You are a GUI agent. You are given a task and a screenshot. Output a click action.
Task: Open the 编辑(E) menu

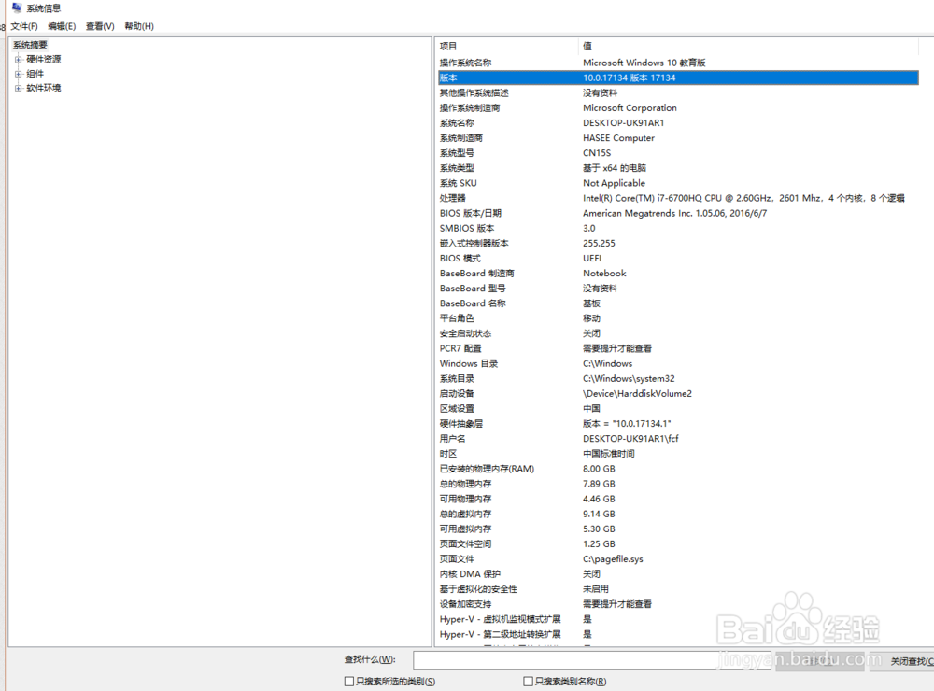click(62, 26)
